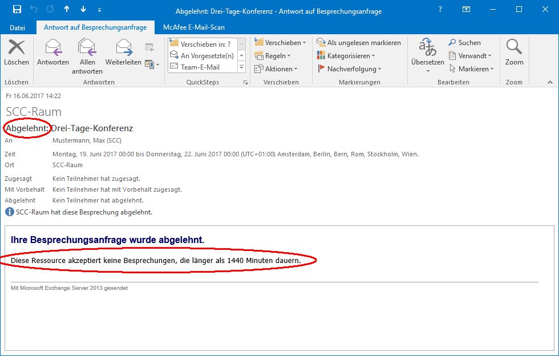This screenshot has width=559, height=356.
Task: Click recipient Mustermann, Max (SCC)
Action: (87, 140)
